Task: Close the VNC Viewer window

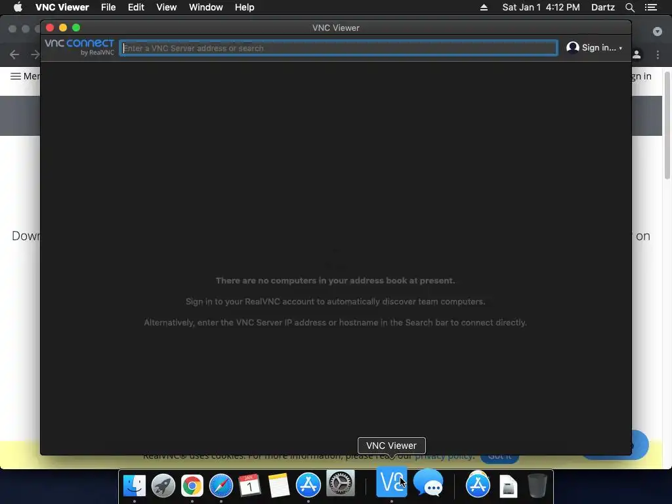Action: (50, 28)
